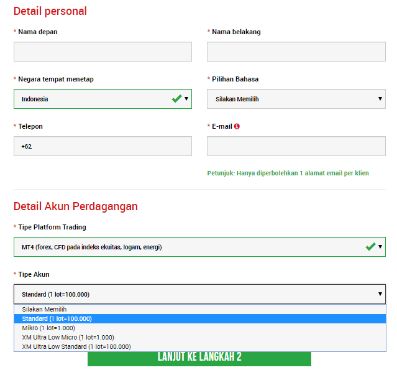This screenshot has width=397, height=370.
Task: Click the Negara tempat menetap label
Action: pos(56,79)
